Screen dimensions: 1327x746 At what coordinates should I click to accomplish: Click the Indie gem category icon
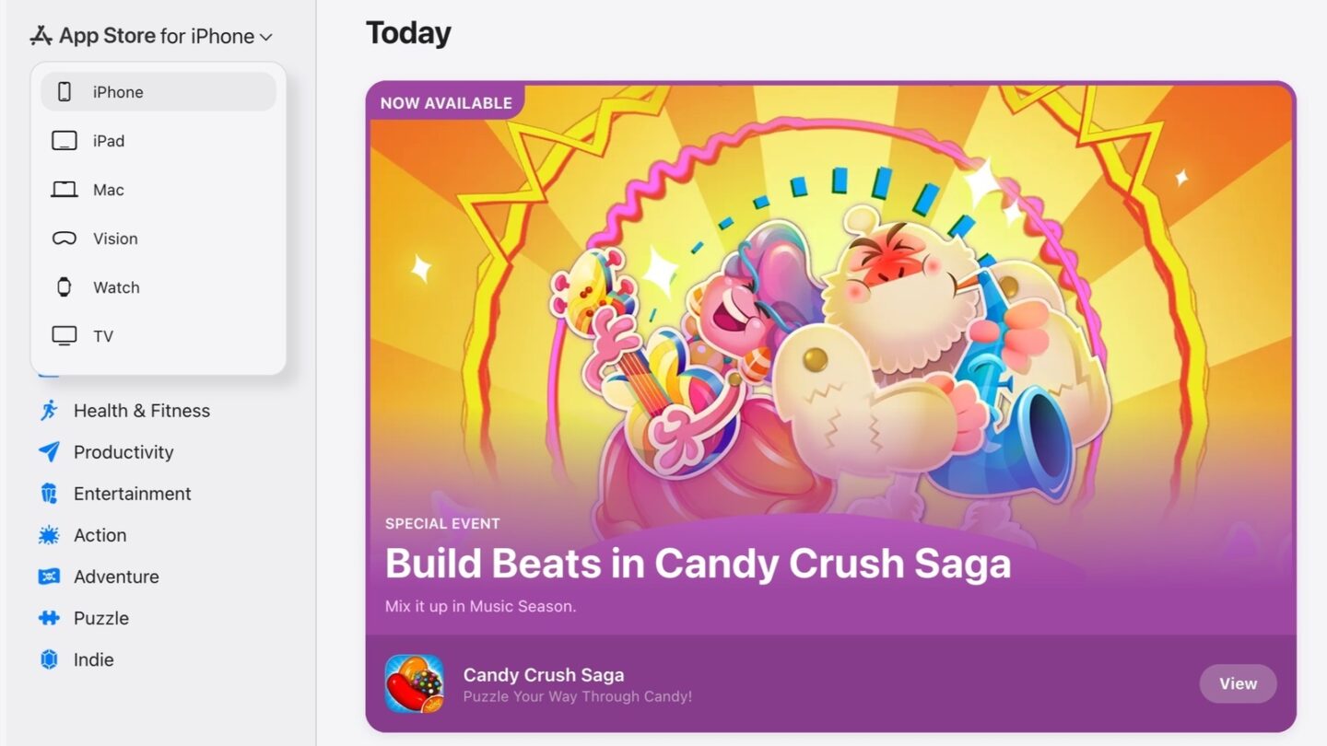point(52,659)
